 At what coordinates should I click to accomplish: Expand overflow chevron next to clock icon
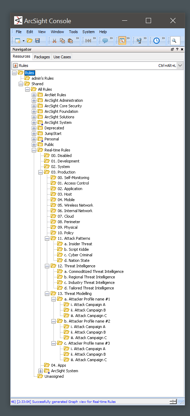pyautogui.click(x=164, y=38)
